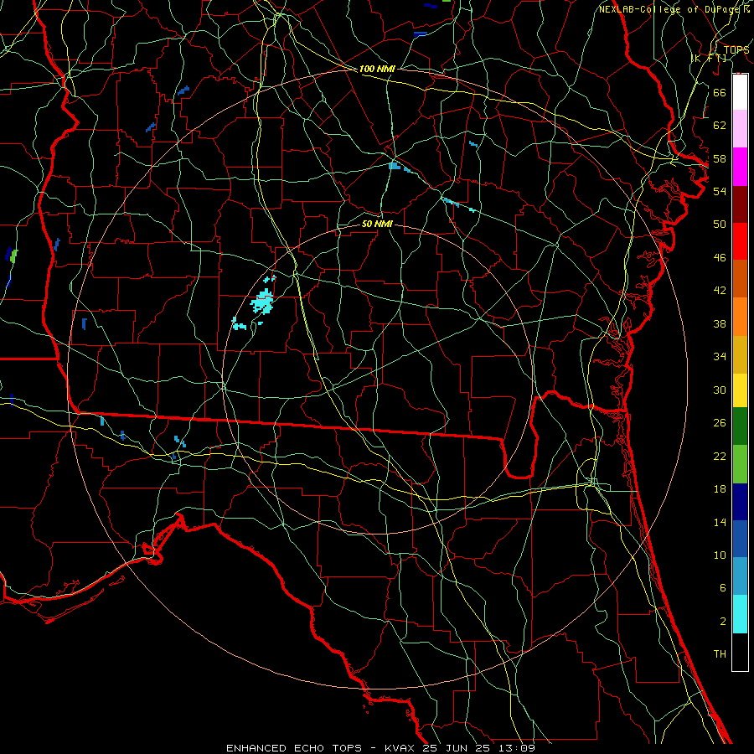Click the 100 NMI range ring label

[x=377, y=69]
